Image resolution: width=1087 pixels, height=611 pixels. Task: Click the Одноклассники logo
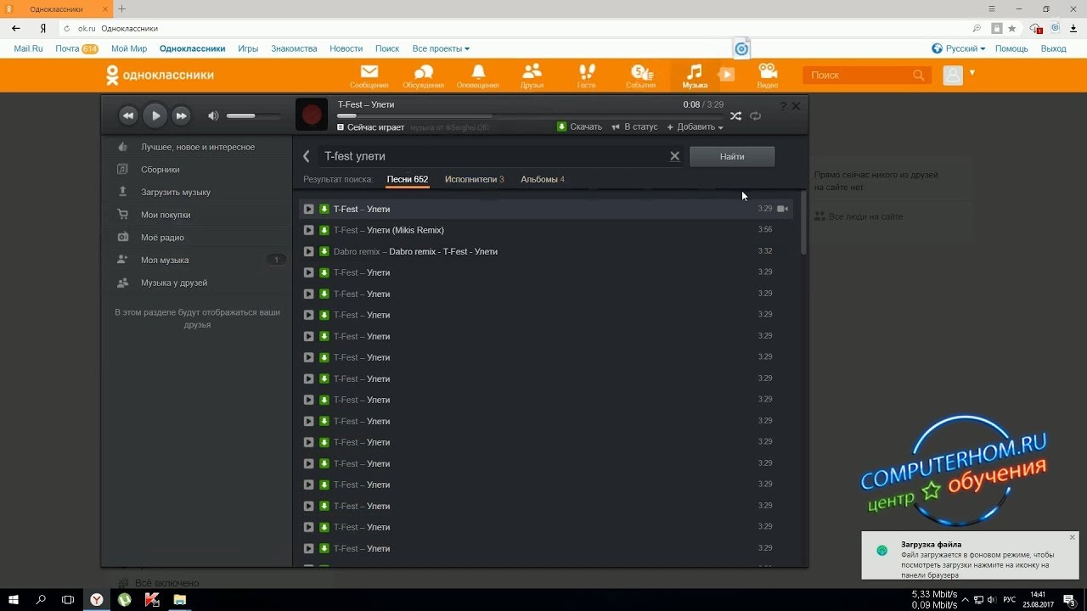pos(160,76)
